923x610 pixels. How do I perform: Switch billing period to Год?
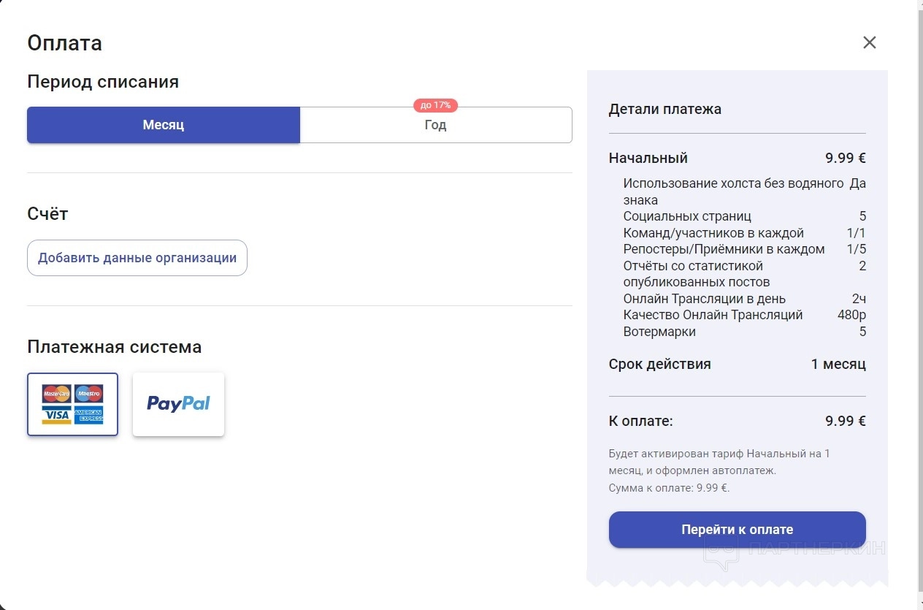pos(435,126)
